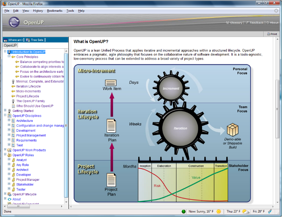
Task: Click the sunny weather icon in status bar
Action: coord(219,212)
